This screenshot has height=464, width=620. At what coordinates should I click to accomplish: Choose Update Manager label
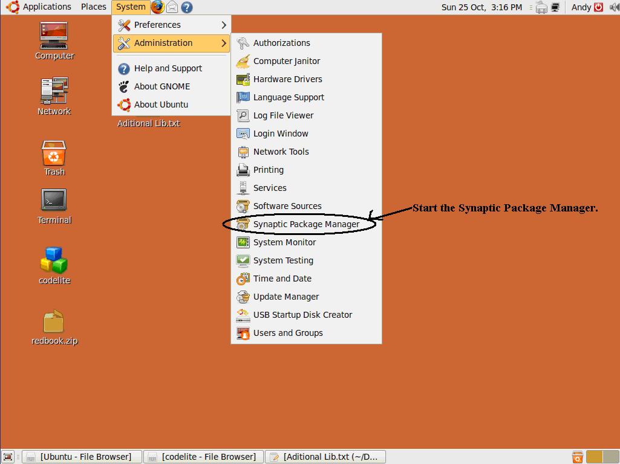(286, 297)
